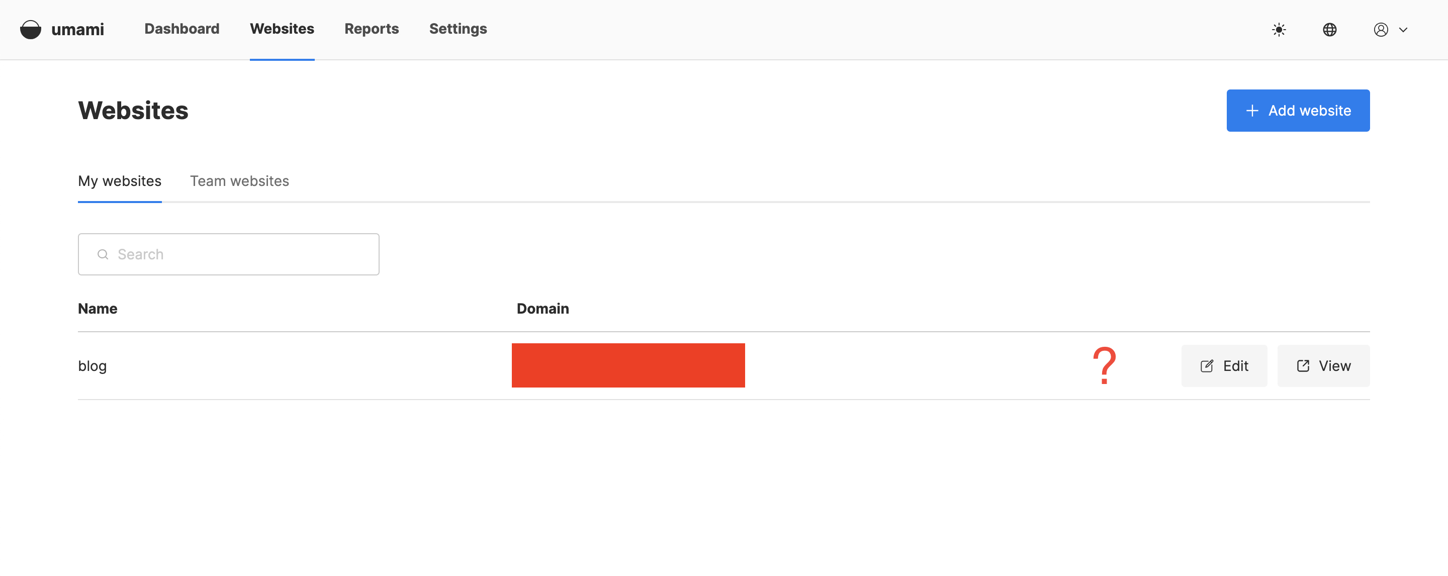Open the Dashboard menu item
The image size is (1448, 576).
pyautogui.click(x=182, y=29)
